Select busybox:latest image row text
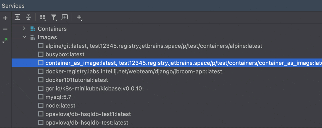Screen dimensions: 322x128 coord(65,55)
